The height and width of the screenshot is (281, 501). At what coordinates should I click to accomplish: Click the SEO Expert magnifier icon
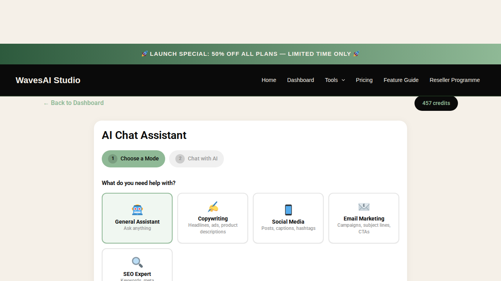137,262
